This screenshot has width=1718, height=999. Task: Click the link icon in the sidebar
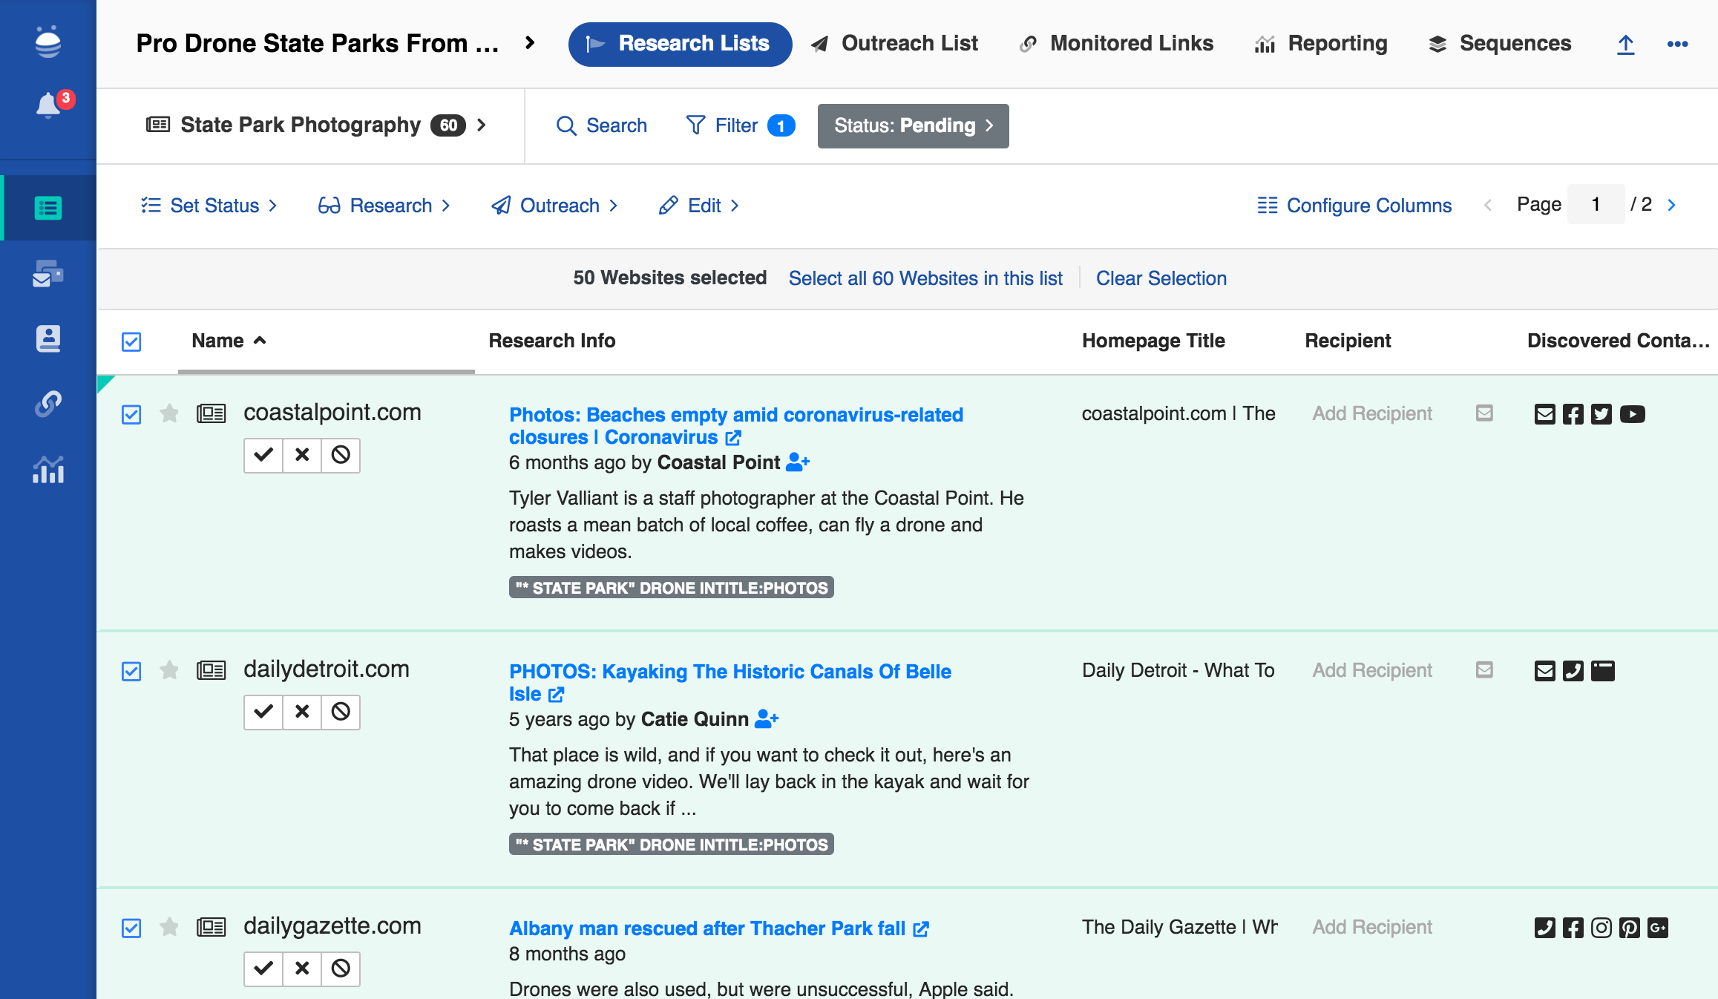point(48,404)
